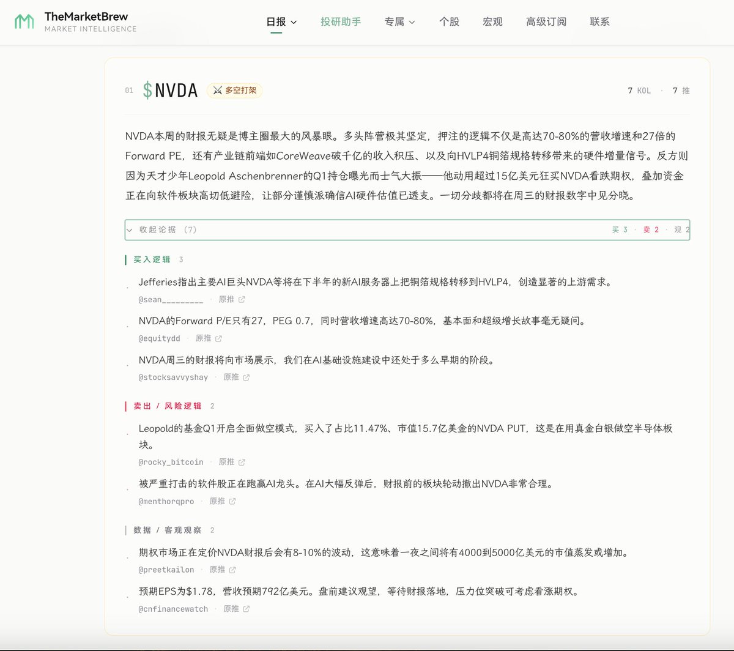This screenshot has width=734, height=651.
Task: Open 原推 link for @menthorqpro
Action: (x=217, y=501)
